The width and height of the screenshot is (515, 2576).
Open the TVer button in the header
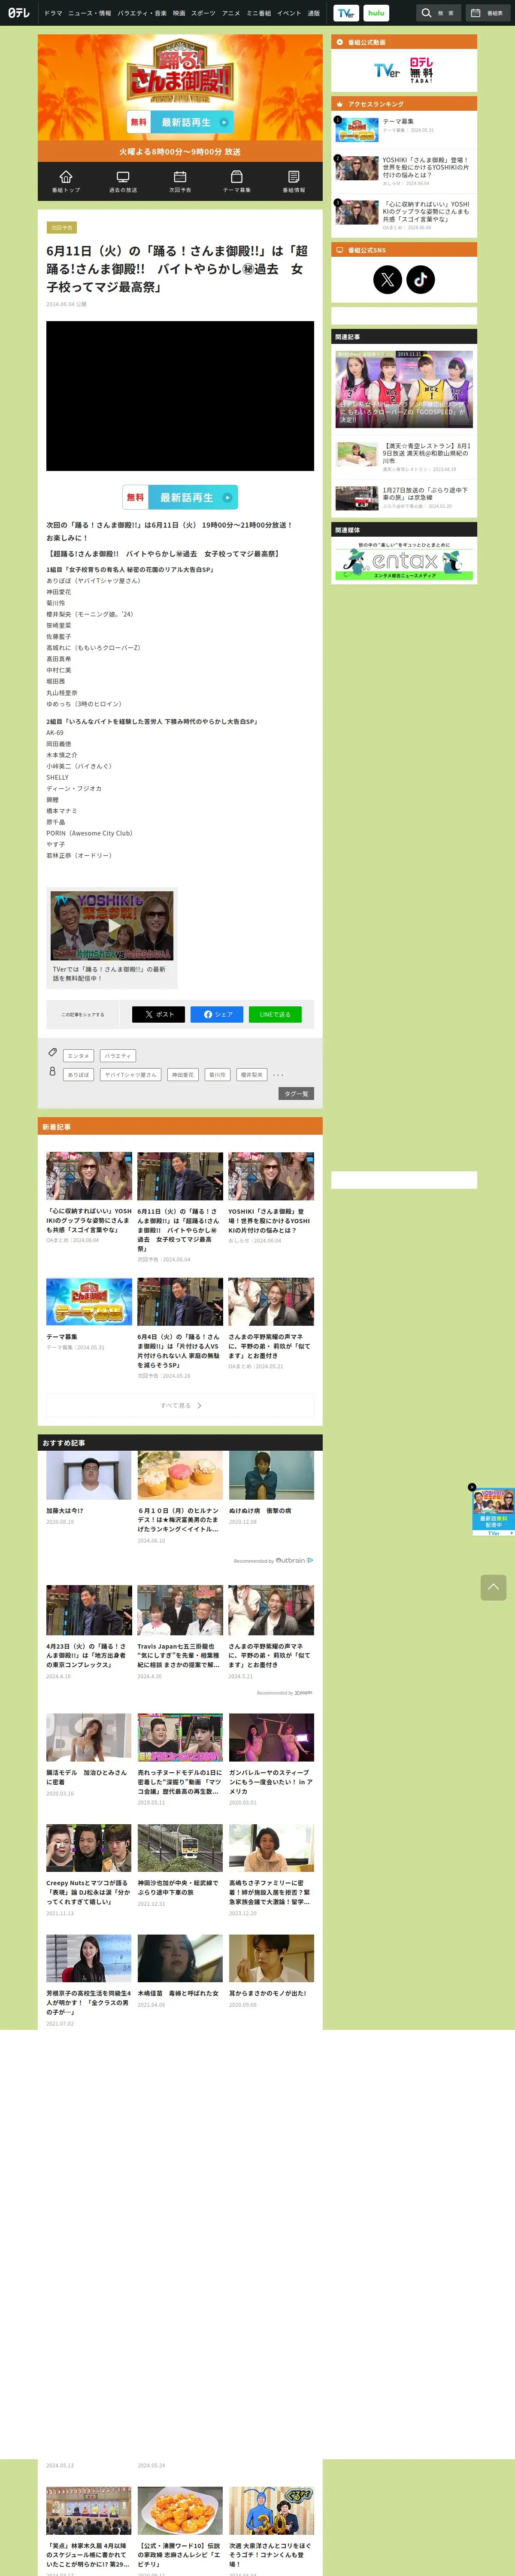[346, 13]
